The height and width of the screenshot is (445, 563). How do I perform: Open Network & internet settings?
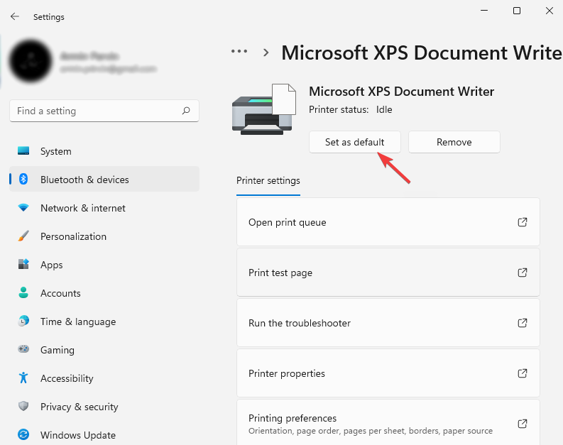click(x=104, y=208)
